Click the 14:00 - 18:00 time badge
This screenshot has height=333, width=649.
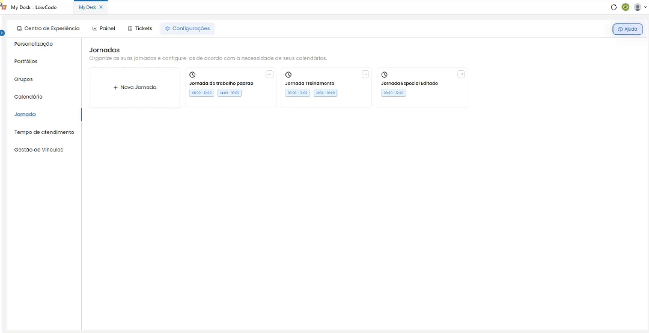(230, 93)
